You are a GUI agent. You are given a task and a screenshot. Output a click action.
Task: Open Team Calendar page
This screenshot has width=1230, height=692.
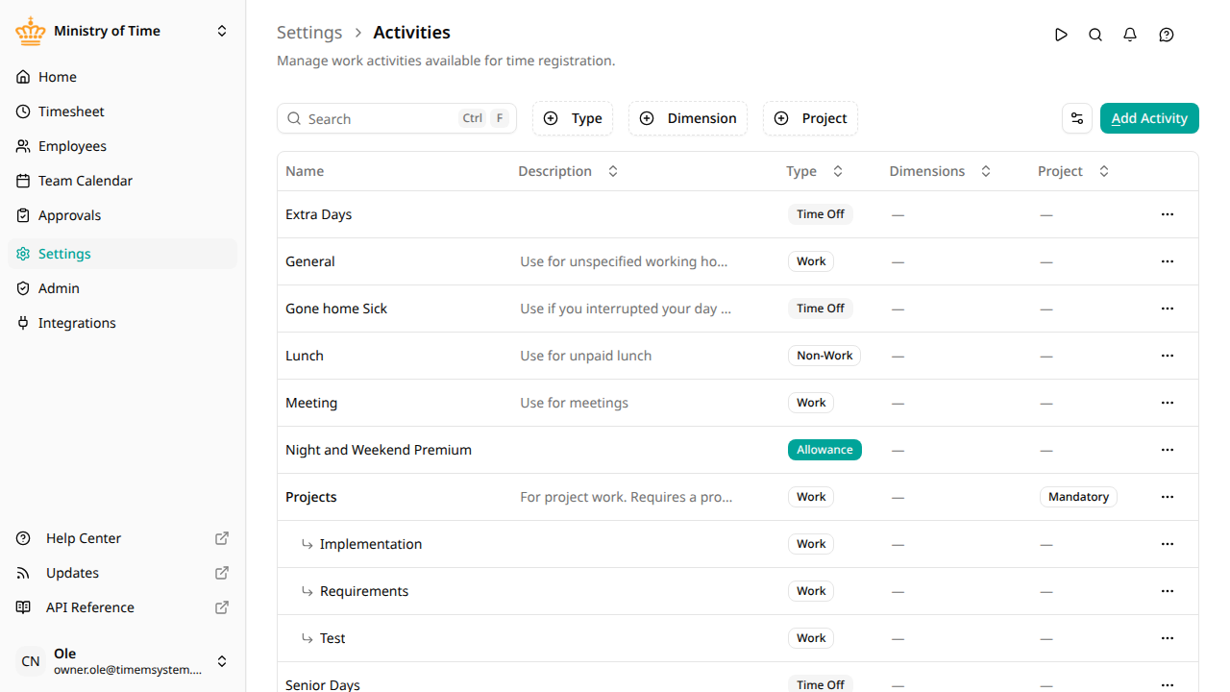pyautogui.click(x=122, y=181)
